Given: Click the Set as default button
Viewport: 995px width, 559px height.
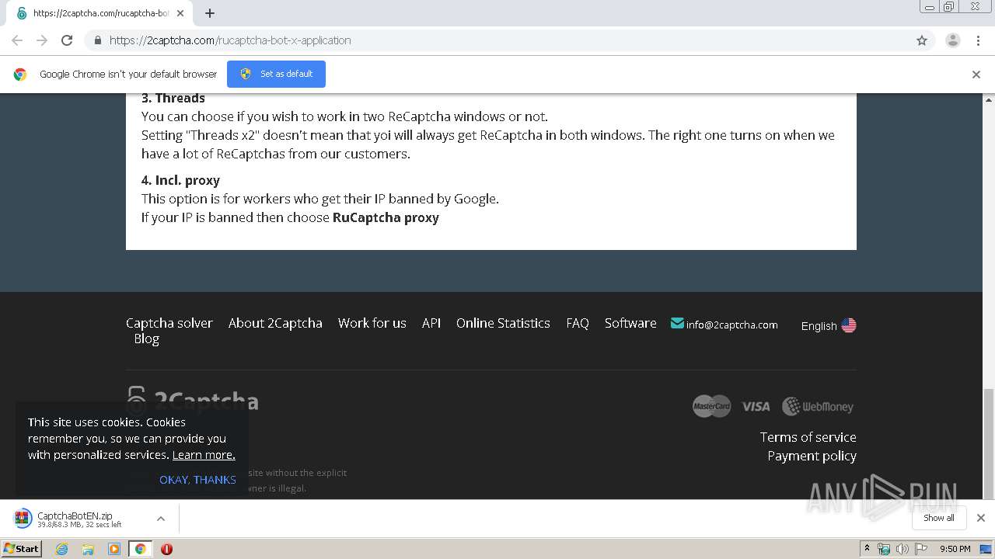Looking at the screenshot, I should [x=276, y=74].
